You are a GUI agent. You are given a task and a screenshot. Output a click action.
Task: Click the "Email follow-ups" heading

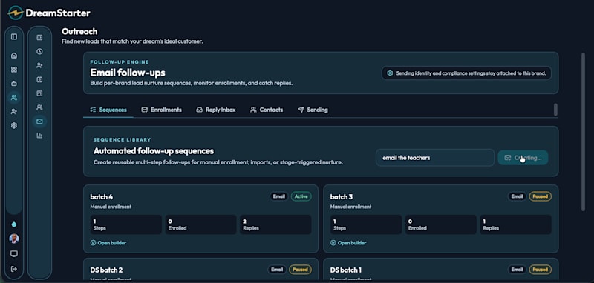click(x=128, y=73)
